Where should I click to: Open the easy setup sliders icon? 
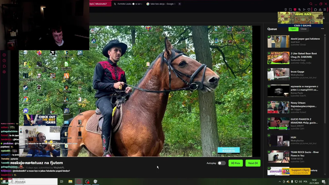[325, 10]
